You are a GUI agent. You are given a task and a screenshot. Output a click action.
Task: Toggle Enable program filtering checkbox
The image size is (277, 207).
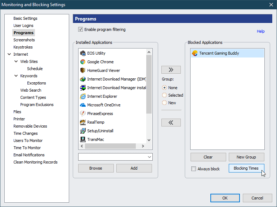tap(80, 29)
